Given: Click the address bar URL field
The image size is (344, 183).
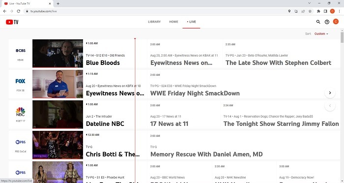Looking at the screenshot, I should click(x=153, y=11).
